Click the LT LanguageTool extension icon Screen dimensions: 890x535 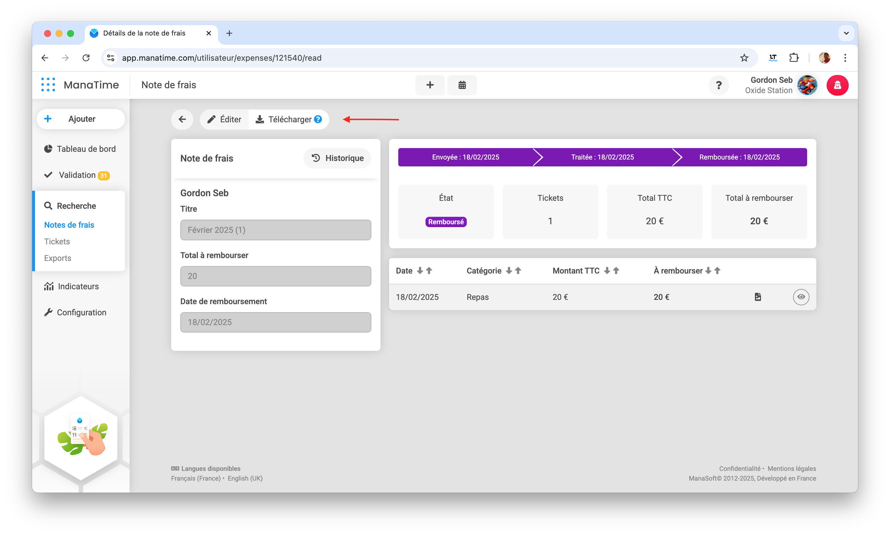click(x=773, y=58)
